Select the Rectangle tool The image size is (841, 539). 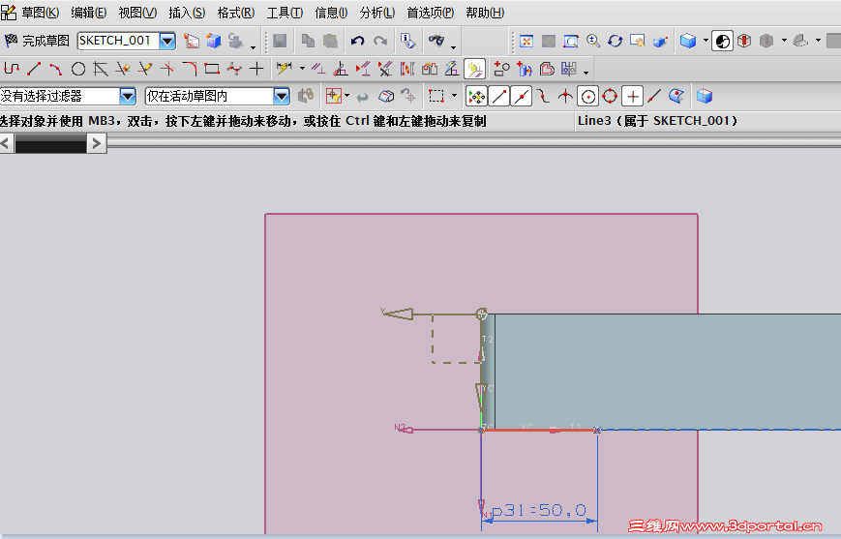(212, 69)
